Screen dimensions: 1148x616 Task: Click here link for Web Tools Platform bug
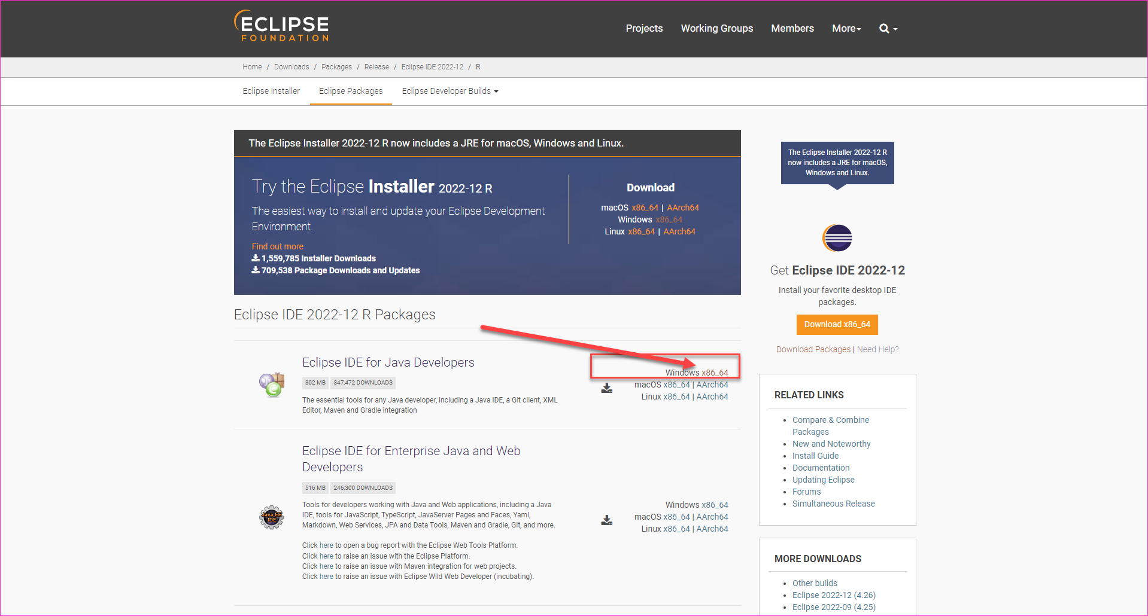326,545
